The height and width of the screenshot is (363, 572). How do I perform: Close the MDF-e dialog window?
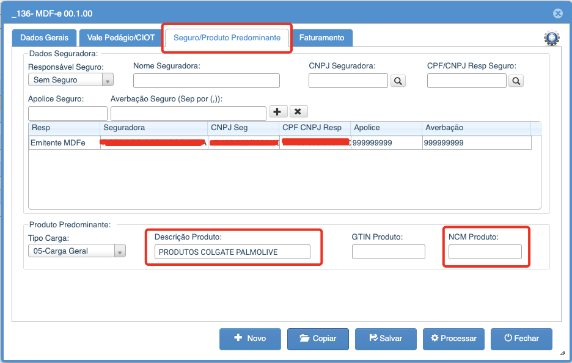(x=557, y=13)
